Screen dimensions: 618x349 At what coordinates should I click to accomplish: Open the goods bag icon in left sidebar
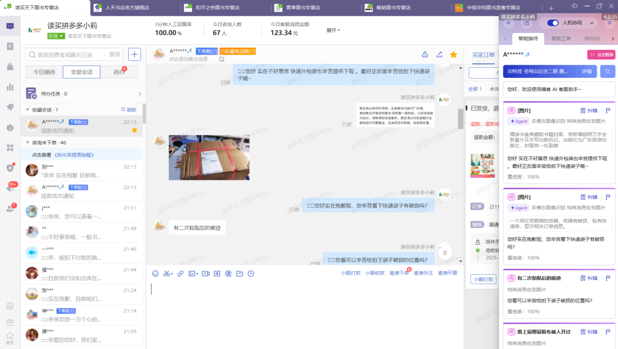point(10,67)
